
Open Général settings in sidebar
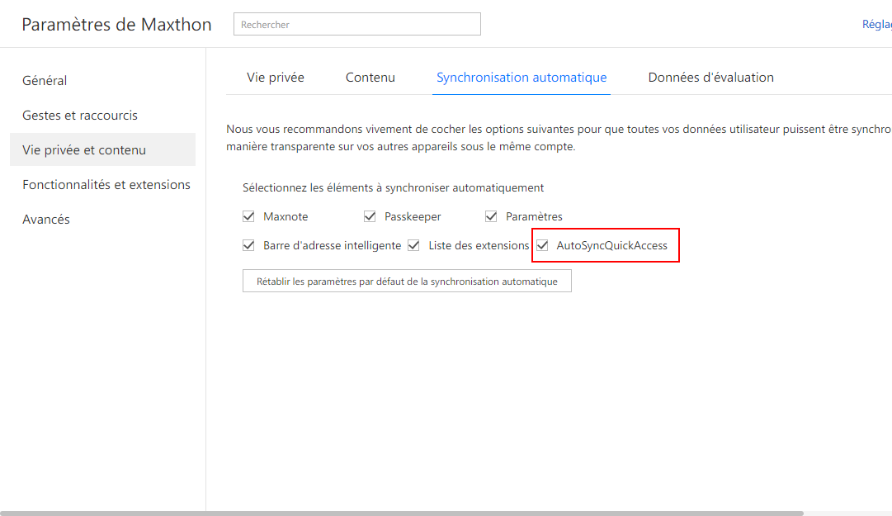click(x=45, y=81)
